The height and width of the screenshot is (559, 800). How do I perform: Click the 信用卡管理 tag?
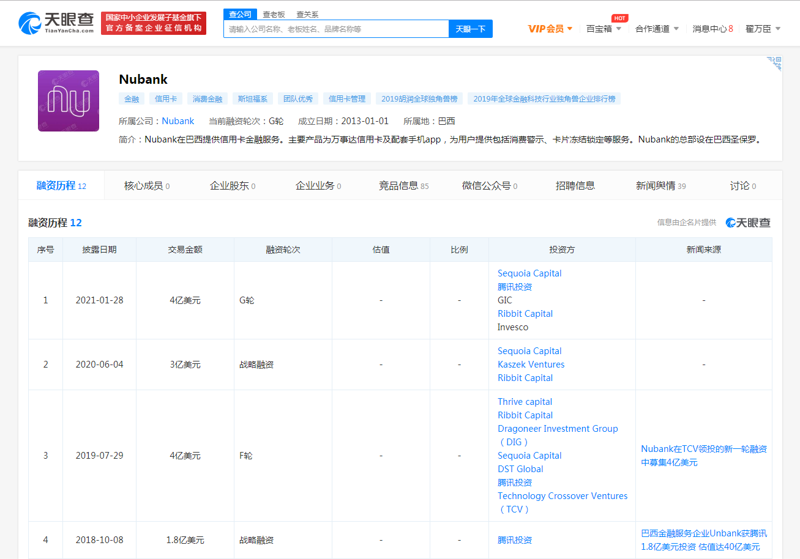pyautogui.click(x=347, y=98)
